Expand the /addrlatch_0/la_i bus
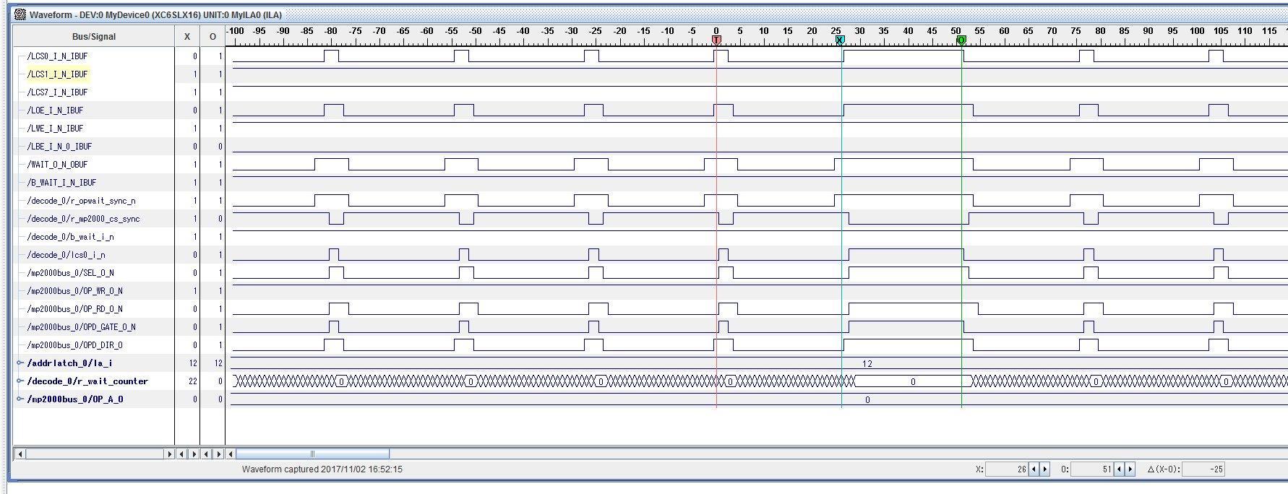This screenshot has width=1288, height=494. click(20, 363)
